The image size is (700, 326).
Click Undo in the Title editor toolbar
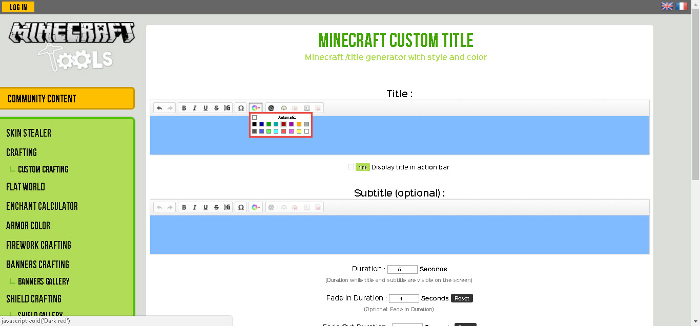click(159, 108)
